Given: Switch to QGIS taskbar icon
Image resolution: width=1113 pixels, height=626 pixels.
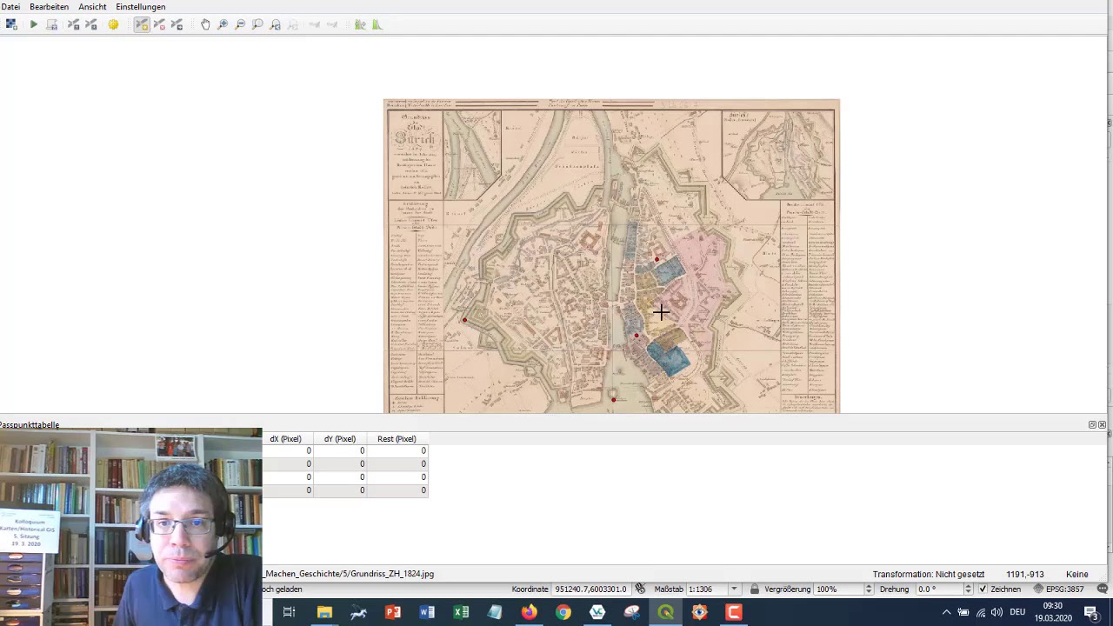Looking at the screenshot, I should (666, 612).
